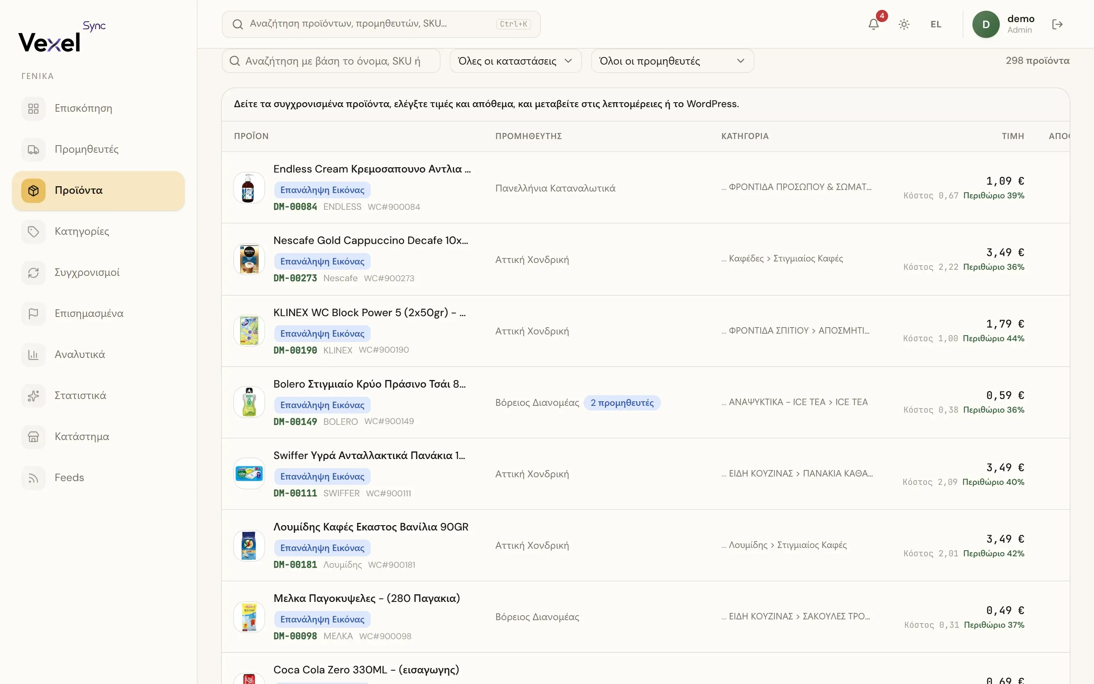
Task: Click the Προϊόντα box icon
Action: pyautogui.click(x=33, y=190)
